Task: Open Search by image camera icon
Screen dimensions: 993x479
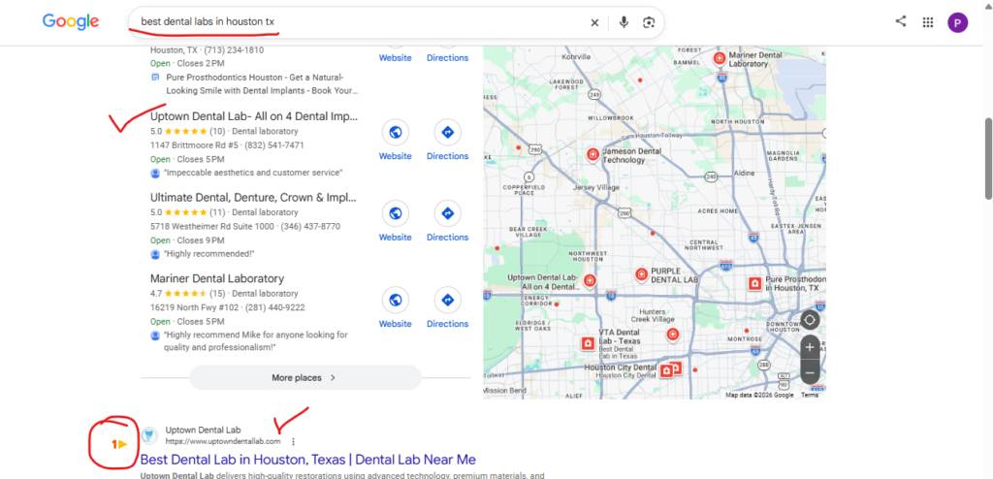Action: click(x=648, y=22)
